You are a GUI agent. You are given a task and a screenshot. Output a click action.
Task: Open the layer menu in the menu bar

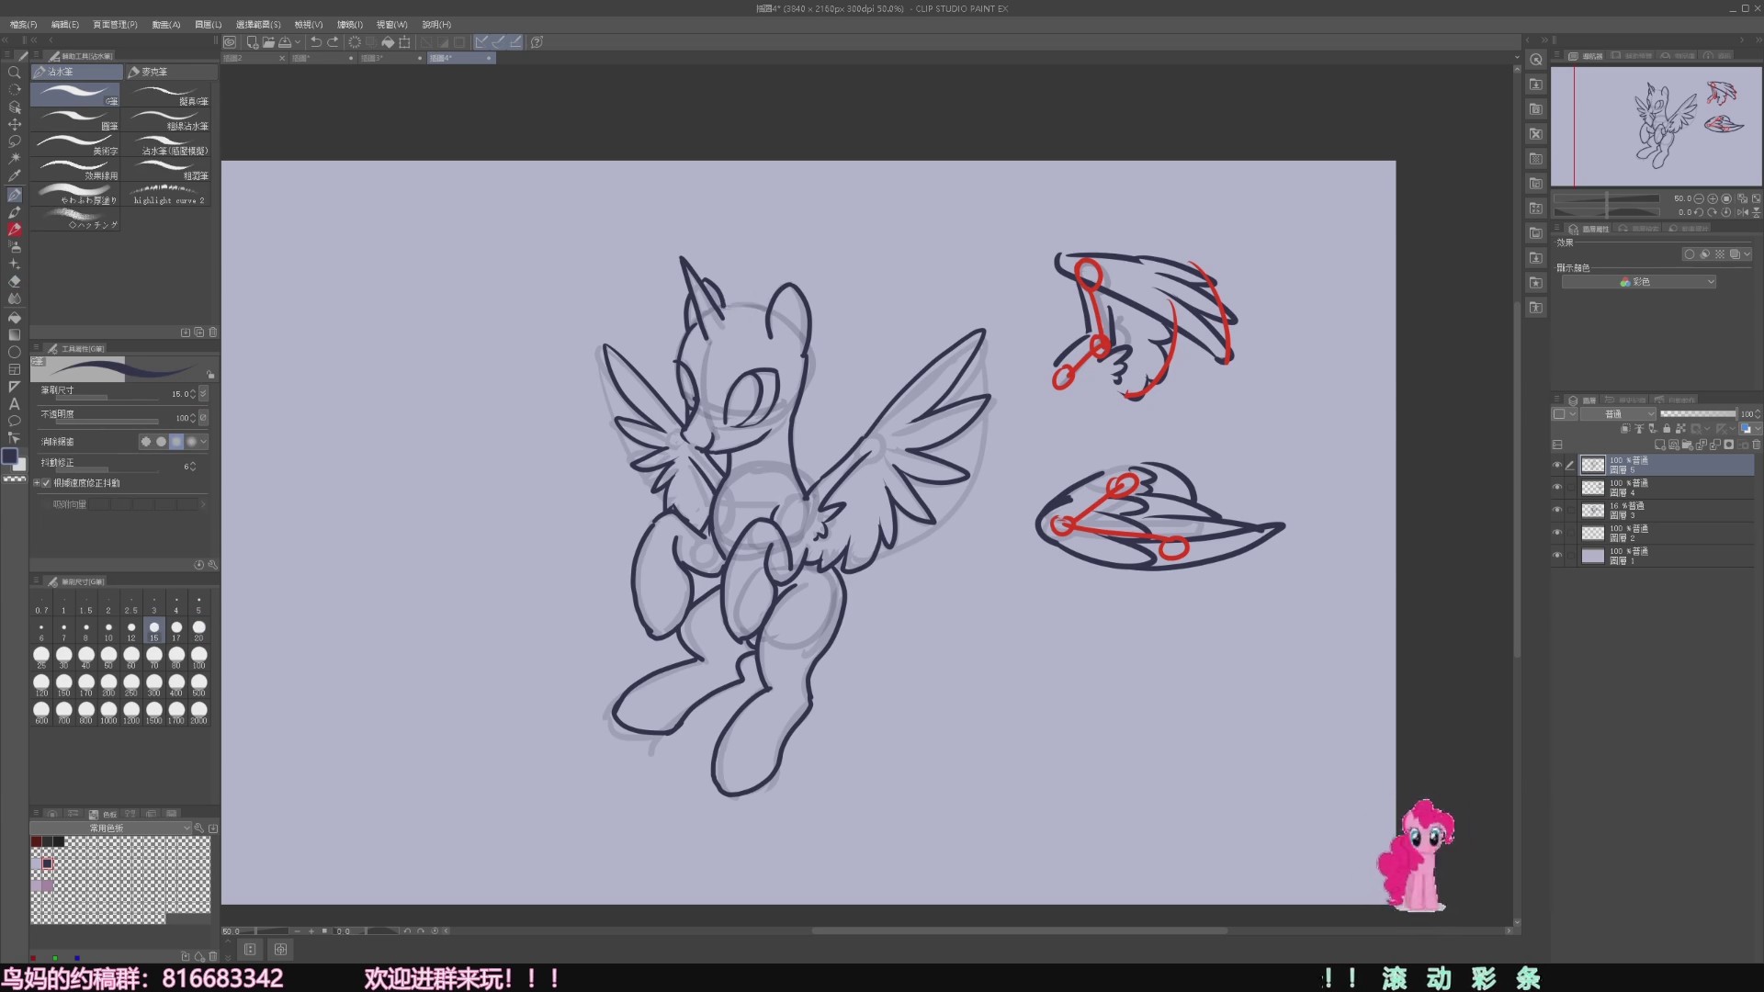coord(208,25)
